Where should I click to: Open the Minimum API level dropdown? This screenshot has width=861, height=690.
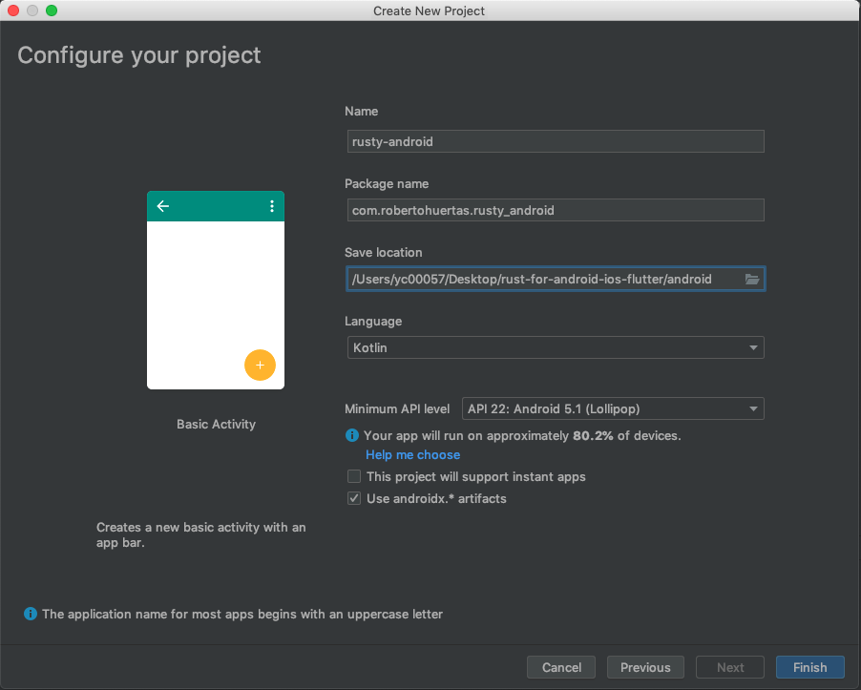click(613, 408)
